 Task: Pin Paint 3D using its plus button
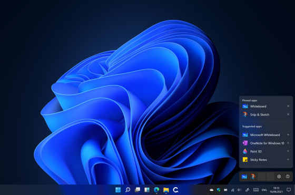(288, 151)
